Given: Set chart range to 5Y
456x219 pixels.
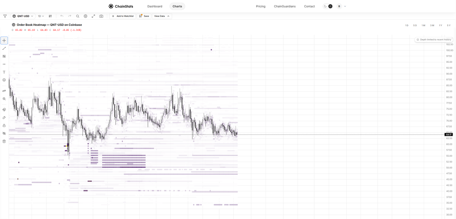Looking at the screenshot, I should click(x=449, y=25).
